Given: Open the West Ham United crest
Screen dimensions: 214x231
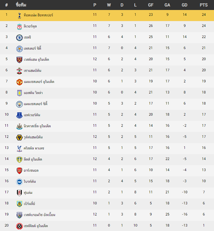Looking at the screenshot, I should pos(19,60).
